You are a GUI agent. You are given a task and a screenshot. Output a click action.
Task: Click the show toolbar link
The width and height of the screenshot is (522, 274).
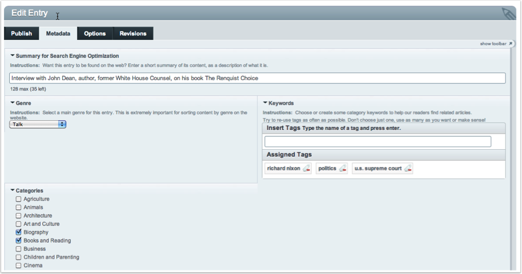click(x=493, y=44)
